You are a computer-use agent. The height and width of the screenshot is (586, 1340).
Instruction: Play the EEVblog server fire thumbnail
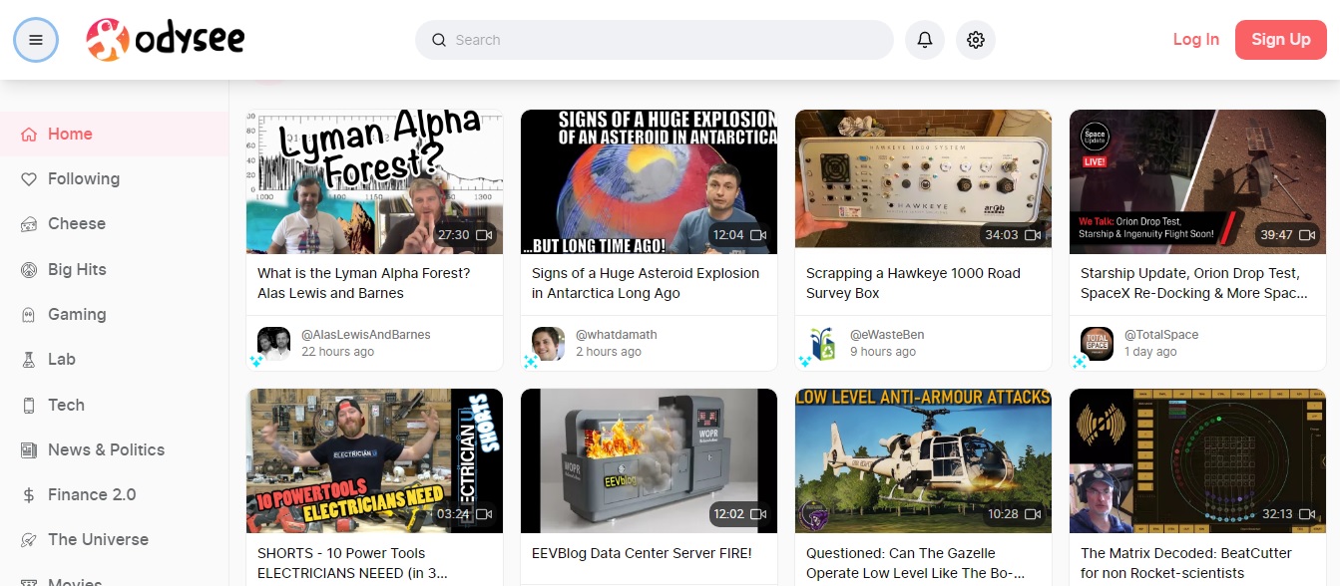pos(649,460)
